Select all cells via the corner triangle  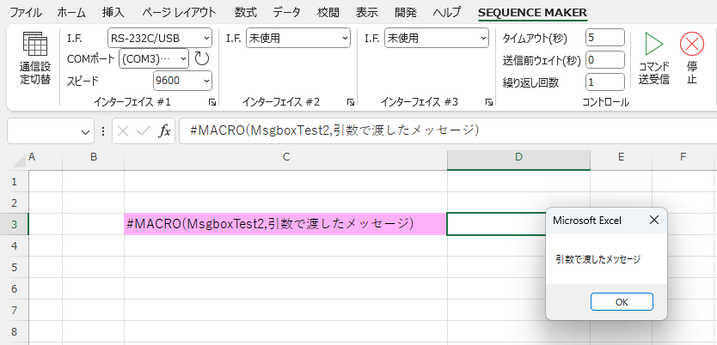18,160
